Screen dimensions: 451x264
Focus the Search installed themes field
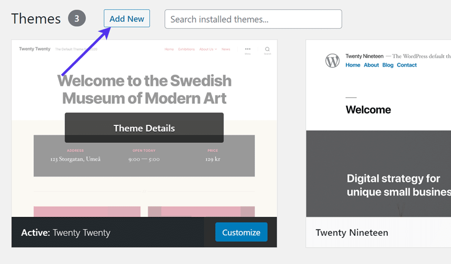(x=253, y=19)
